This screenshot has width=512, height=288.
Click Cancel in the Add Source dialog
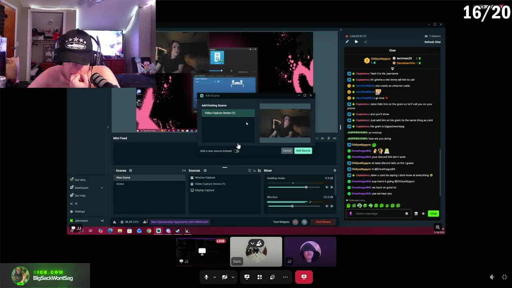coord(287,151)
